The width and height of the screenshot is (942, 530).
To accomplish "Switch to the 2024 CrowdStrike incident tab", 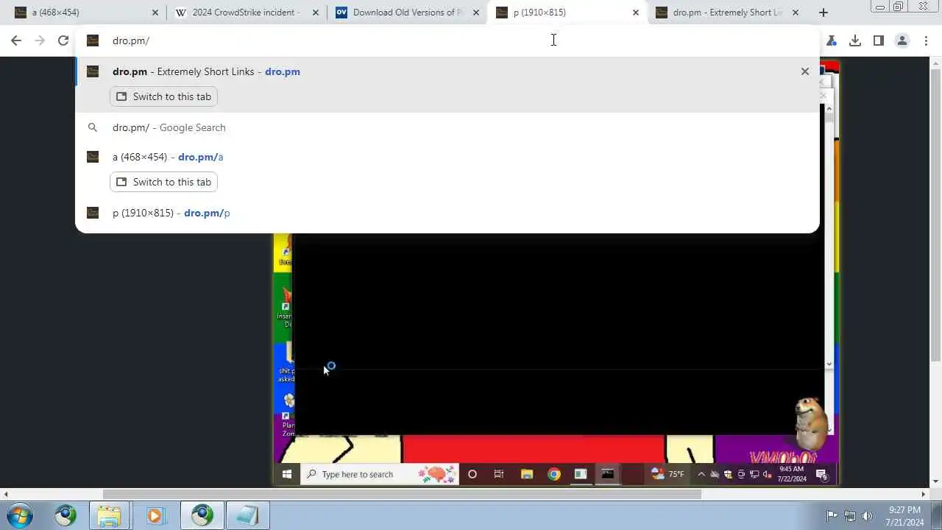I will coord(247,13).
